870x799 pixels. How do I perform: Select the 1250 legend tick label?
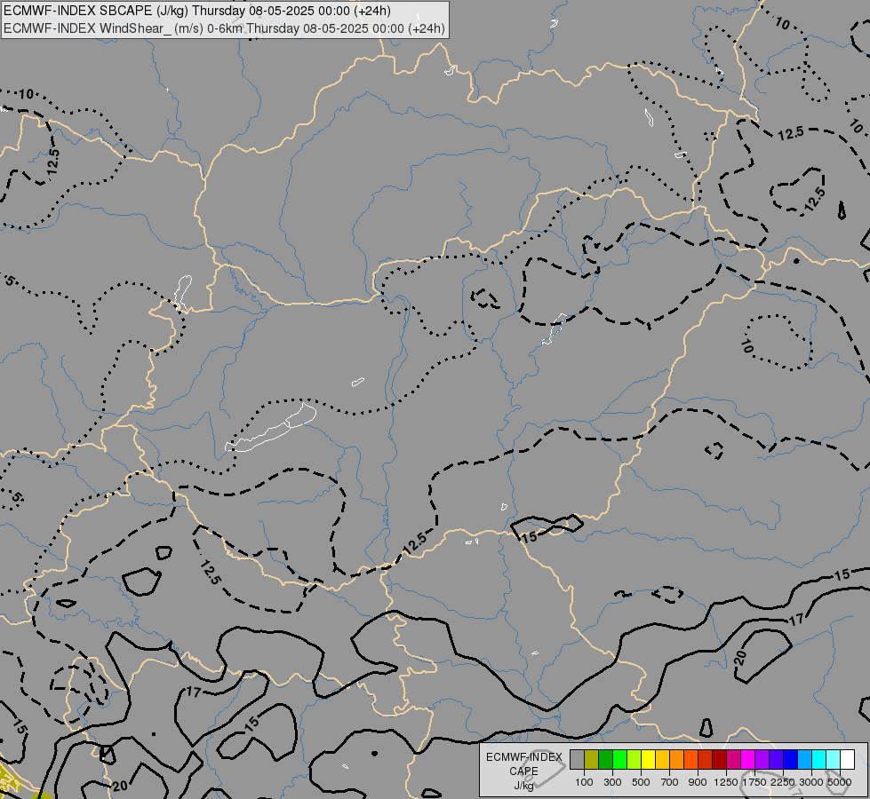pos(726,782)
